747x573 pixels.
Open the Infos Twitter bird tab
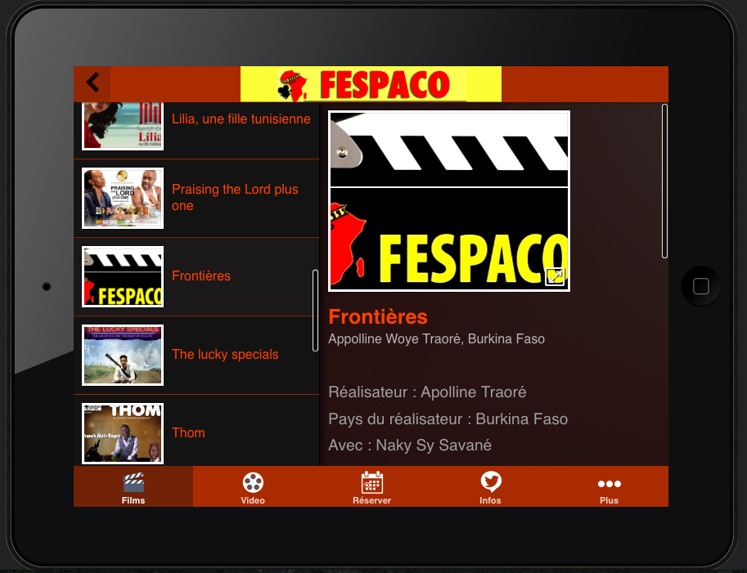point(490,487)
